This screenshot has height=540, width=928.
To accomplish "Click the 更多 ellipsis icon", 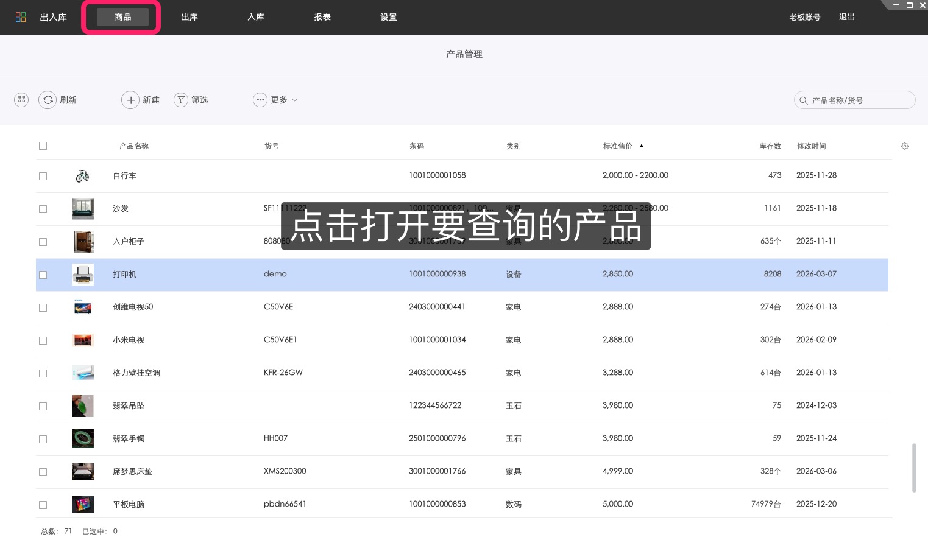I will [260, 100].
